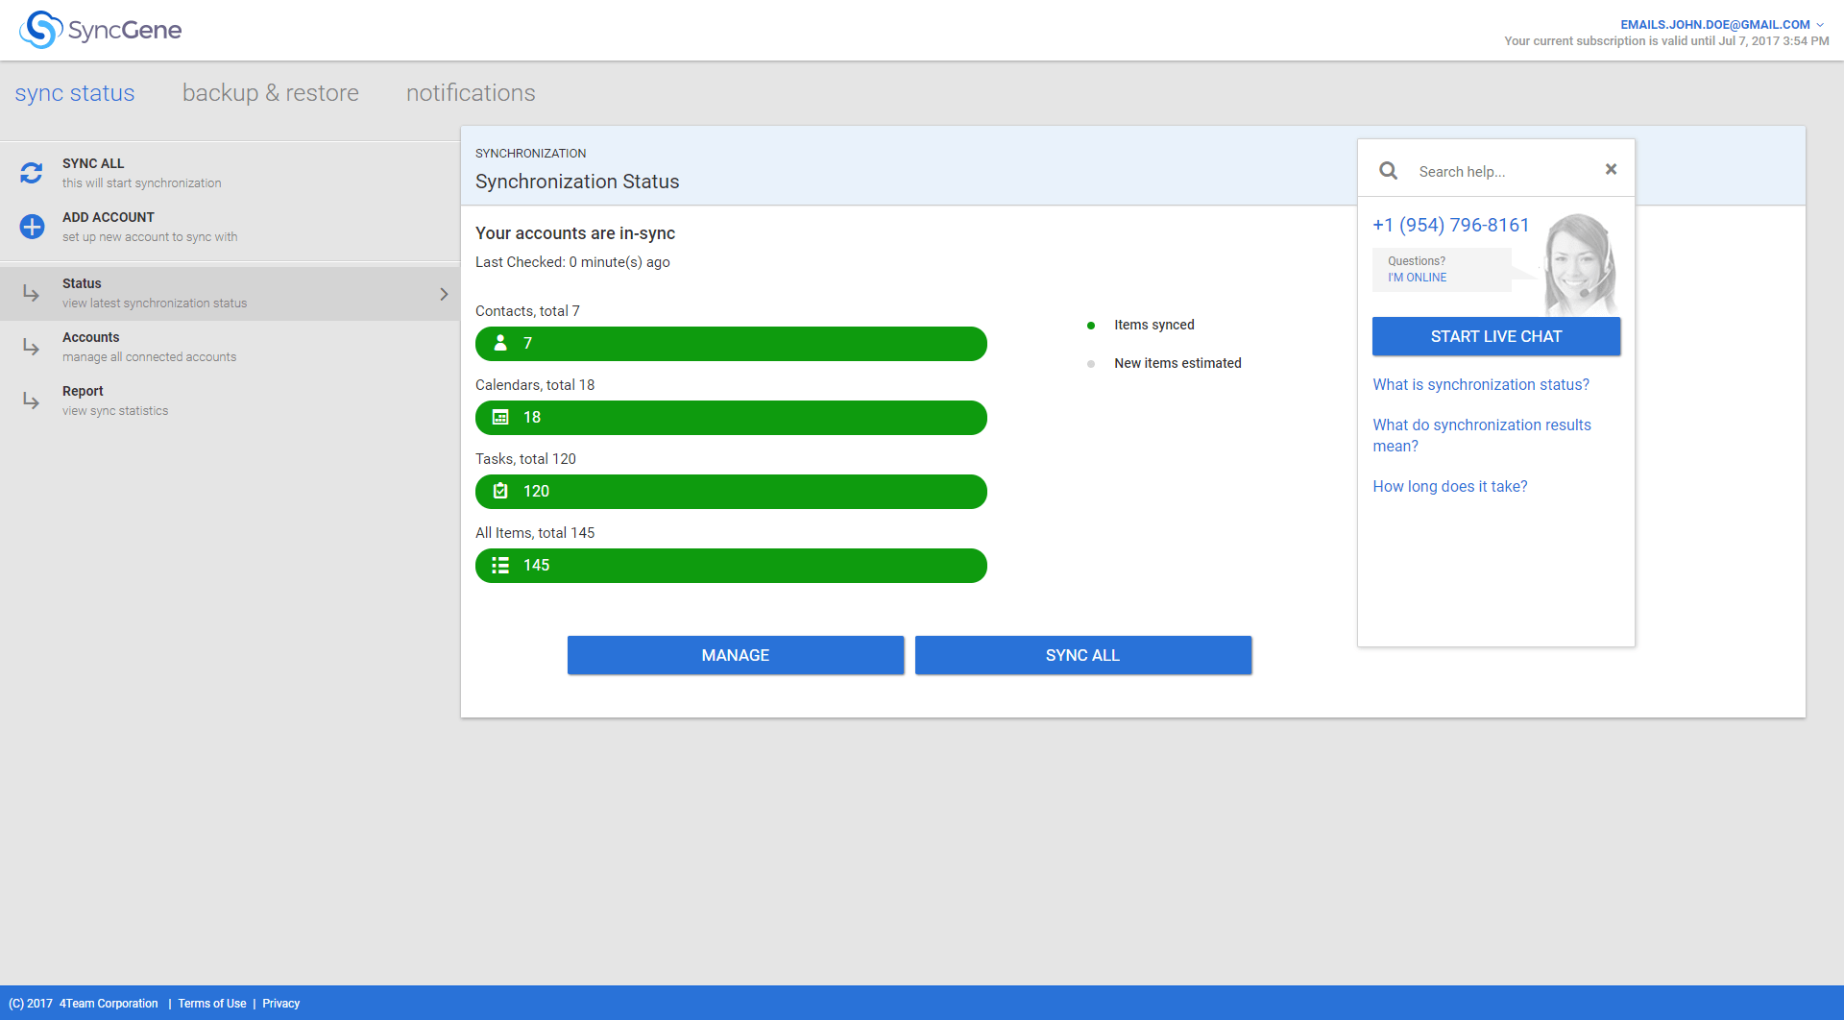Viewport: 1844px width, 1020px height.
Task: Open 'What is synchronization status?' help link
Action: tap(1480, 384)
